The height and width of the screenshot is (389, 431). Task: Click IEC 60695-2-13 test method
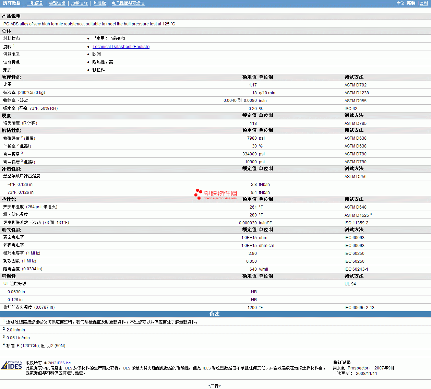click(360, 308)
